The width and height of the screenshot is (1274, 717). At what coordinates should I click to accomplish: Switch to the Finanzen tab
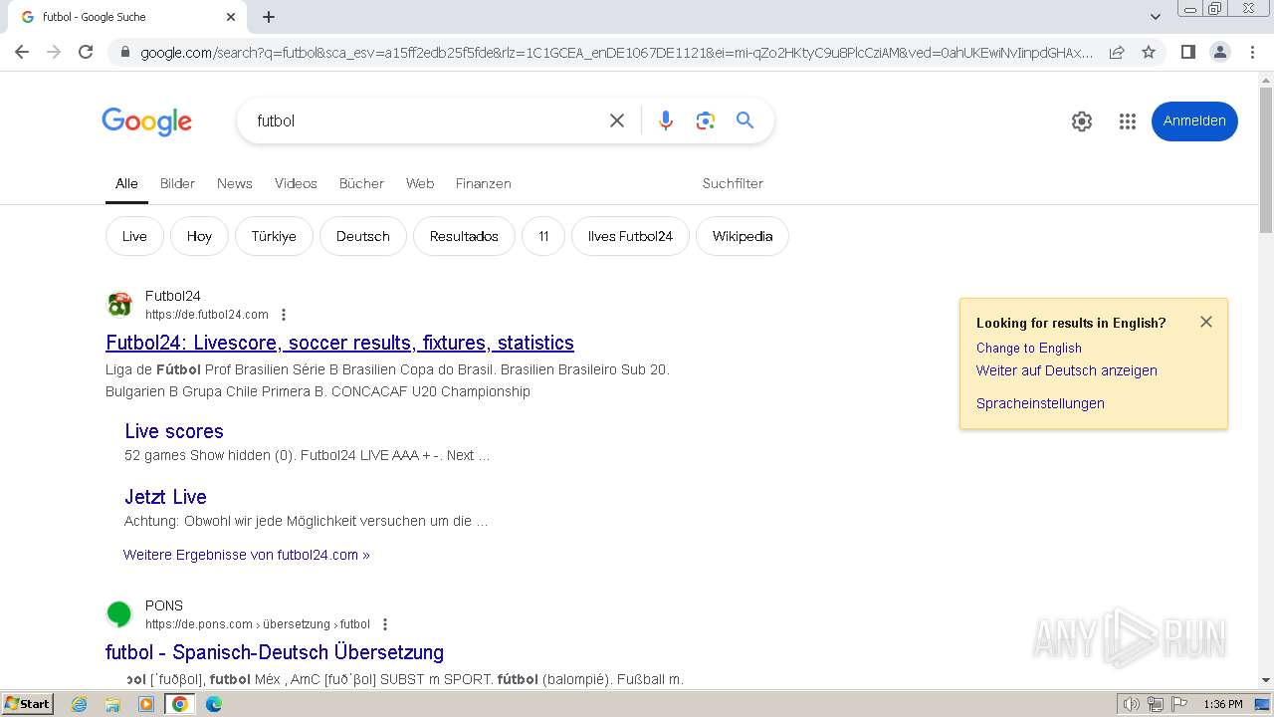click(x=484, y=183)
